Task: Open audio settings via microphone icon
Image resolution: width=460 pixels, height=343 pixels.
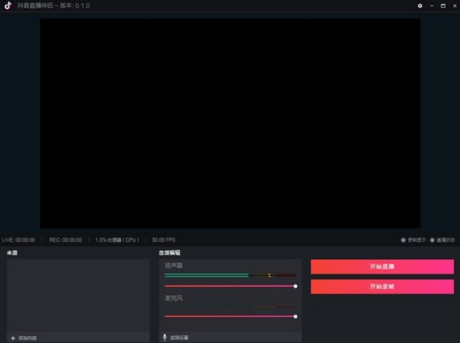Action: [x=165, y=338]
